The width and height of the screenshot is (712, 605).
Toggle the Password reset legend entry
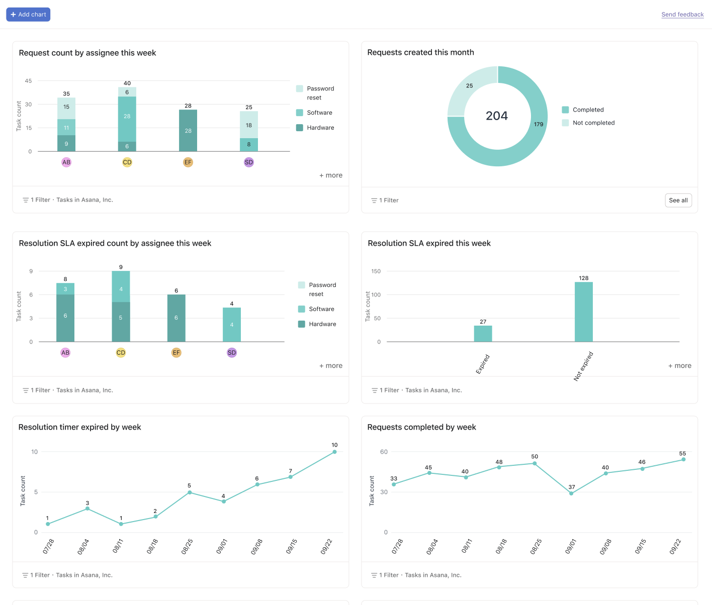click(x=316, y=92)
